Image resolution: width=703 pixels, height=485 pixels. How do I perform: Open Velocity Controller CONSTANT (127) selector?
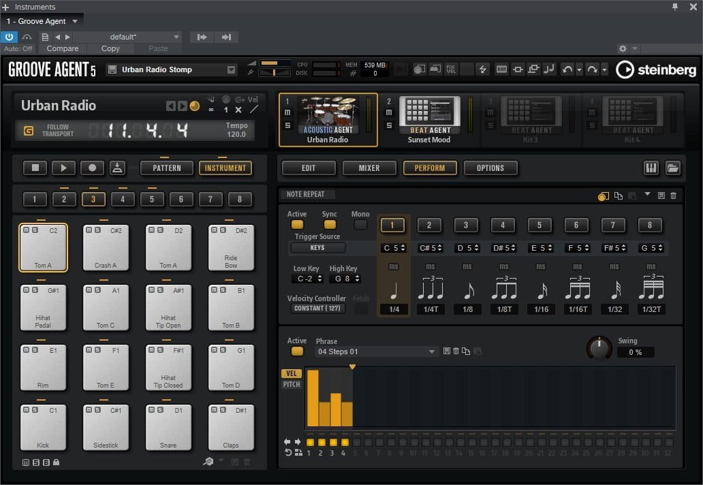318,309
